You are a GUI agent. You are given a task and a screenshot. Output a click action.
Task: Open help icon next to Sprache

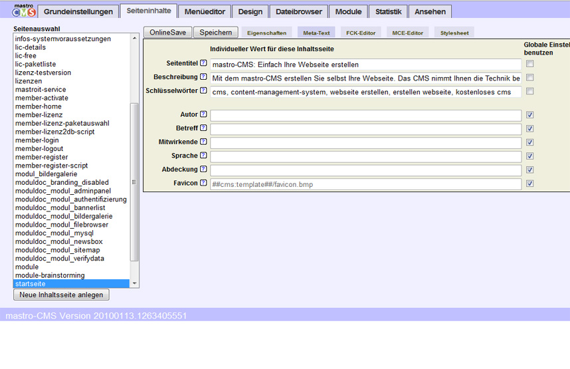click(203, 156)
